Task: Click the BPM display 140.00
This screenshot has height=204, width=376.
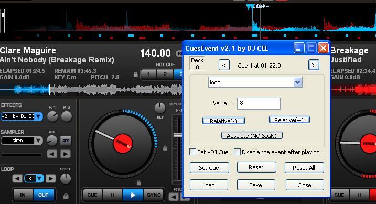Action: pyautogui.click(x=155, y=53)
